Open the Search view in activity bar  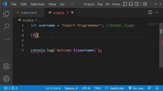(6, 27)
